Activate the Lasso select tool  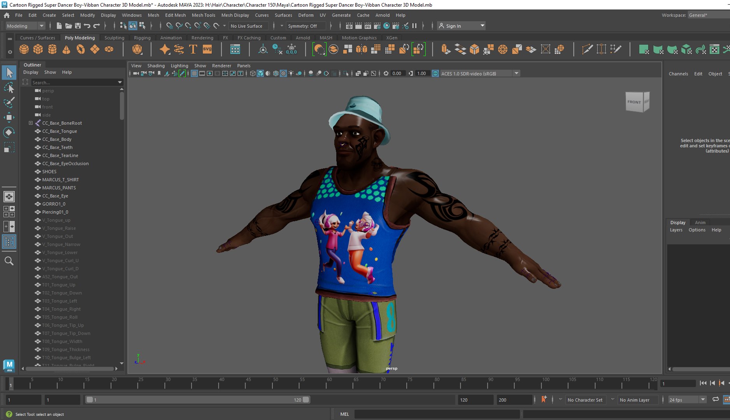tap(9, 87)
